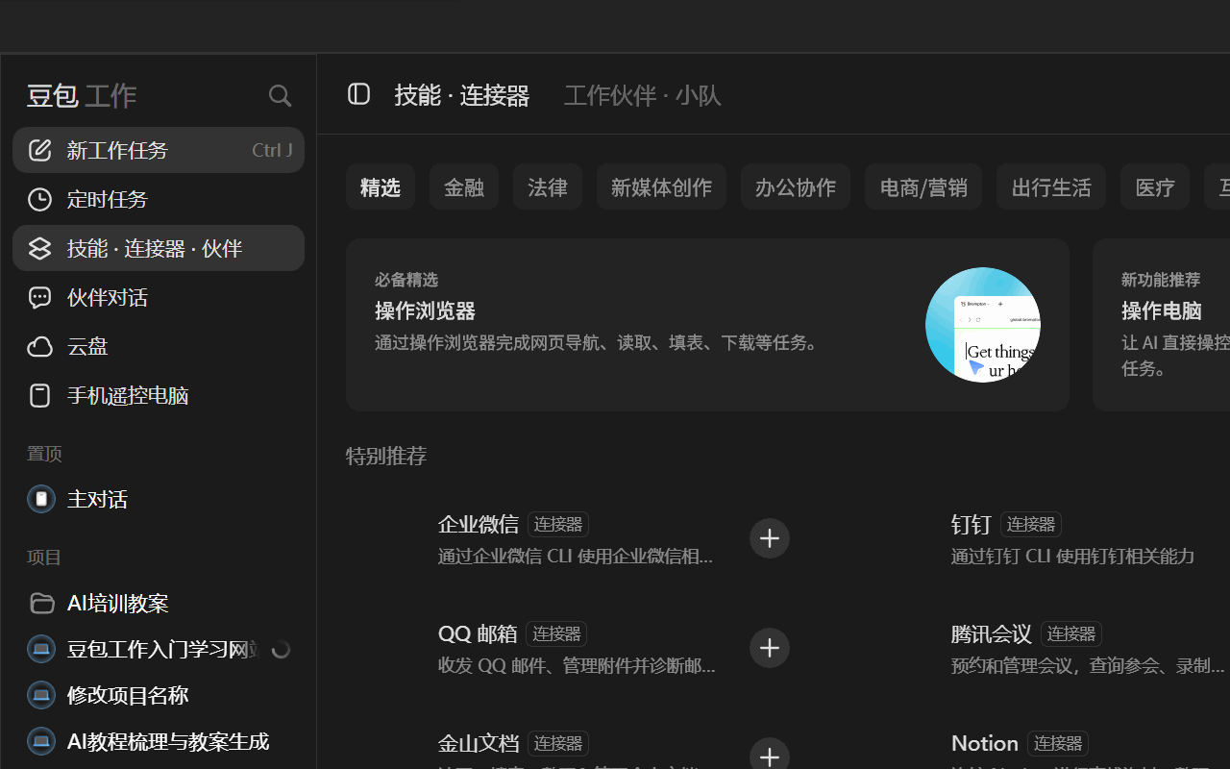The height and width of the screenshot is (769, 1230).
Task: Click the 新功能推荐 label
Action: (x=1161, y=280)
